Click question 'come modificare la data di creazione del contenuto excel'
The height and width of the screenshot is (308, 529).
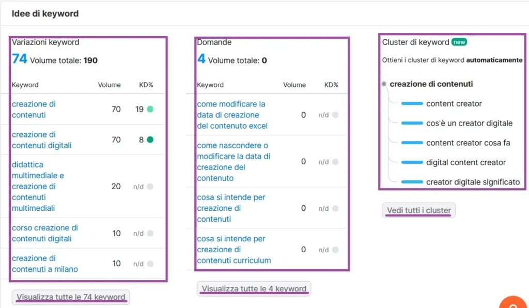click(x=232, y=115)
